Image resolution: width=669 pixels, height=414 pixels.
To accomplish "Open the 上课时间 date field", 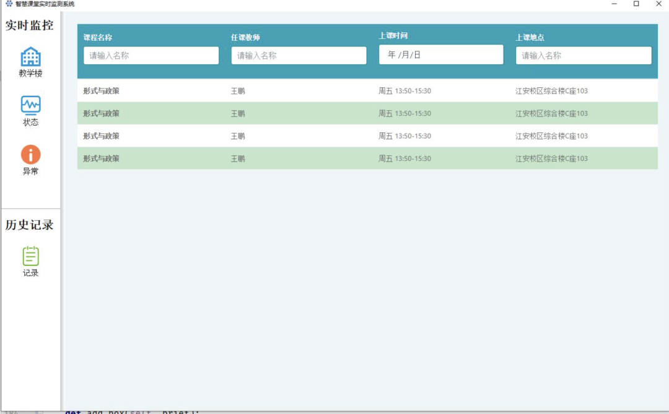I will 441,54.
